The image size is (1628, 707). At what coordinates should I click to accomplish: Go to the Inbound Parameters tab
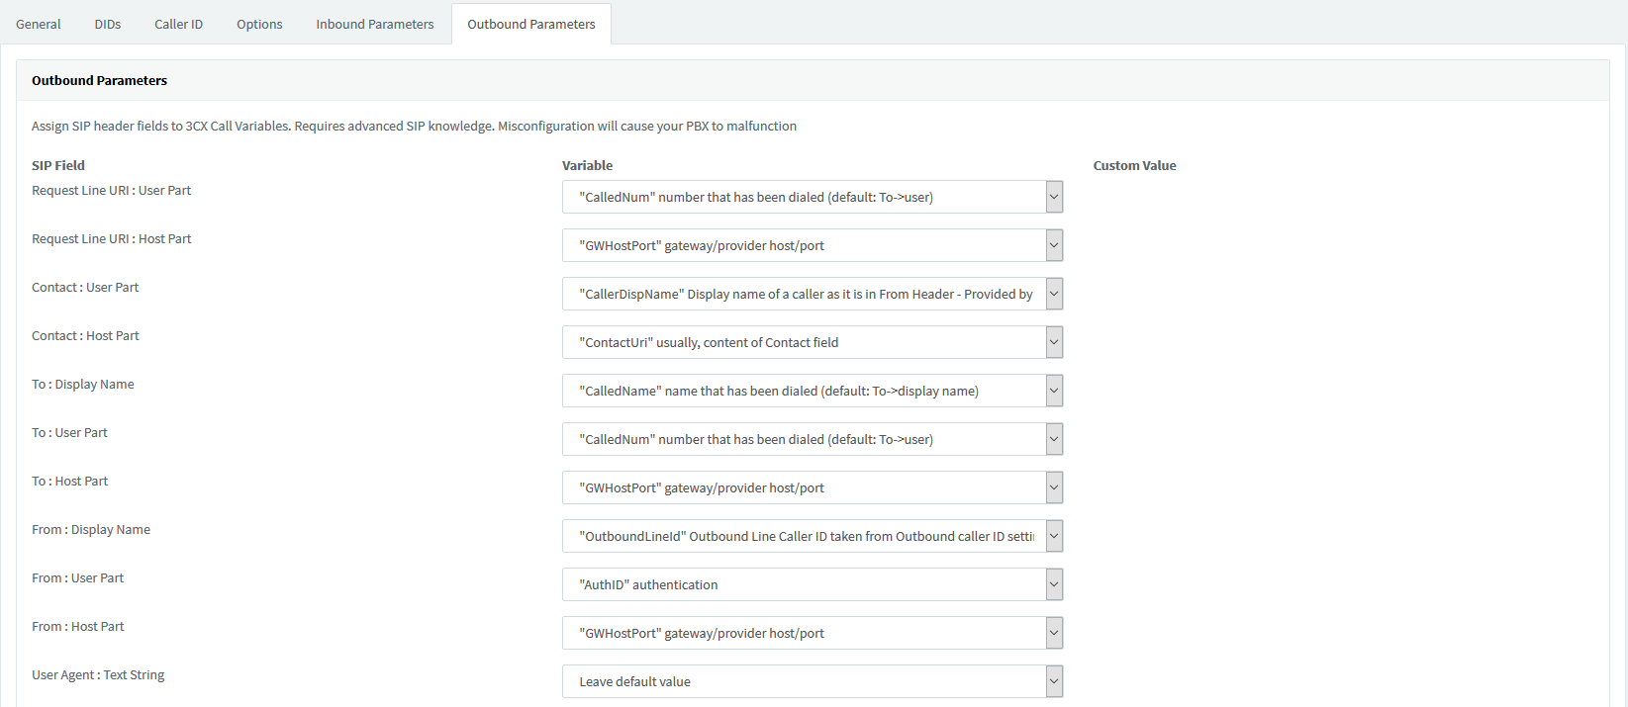374,24
